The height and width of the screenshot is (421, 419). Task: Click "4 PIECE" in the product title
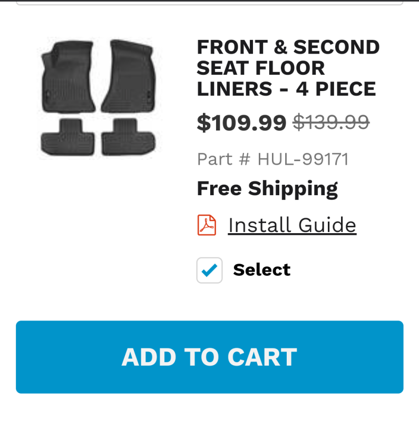click(x=336, y=89)
